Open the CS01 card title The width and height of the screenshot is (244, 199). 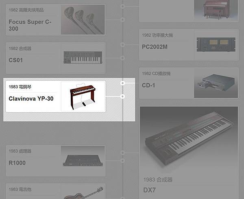(x=16, y=60)
